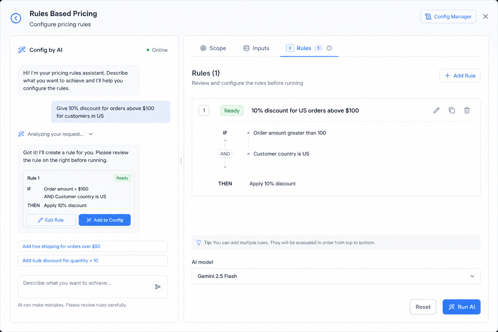
Task: Click the Inputs database icon
Action: click(x=247, y=48)
